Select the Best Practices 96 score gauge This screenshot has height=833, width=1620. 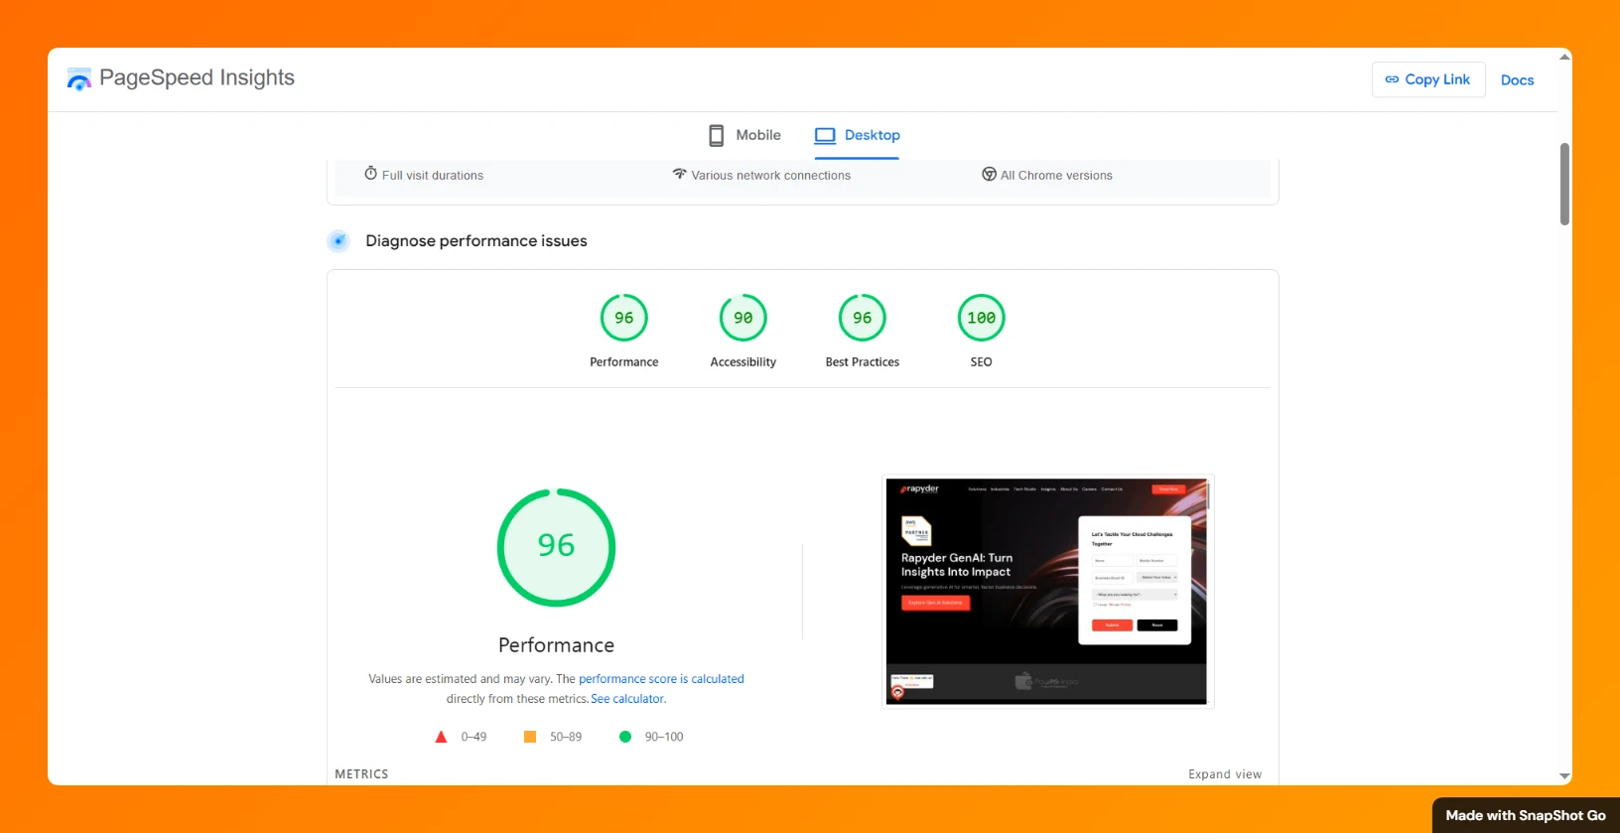pos(863,318)
